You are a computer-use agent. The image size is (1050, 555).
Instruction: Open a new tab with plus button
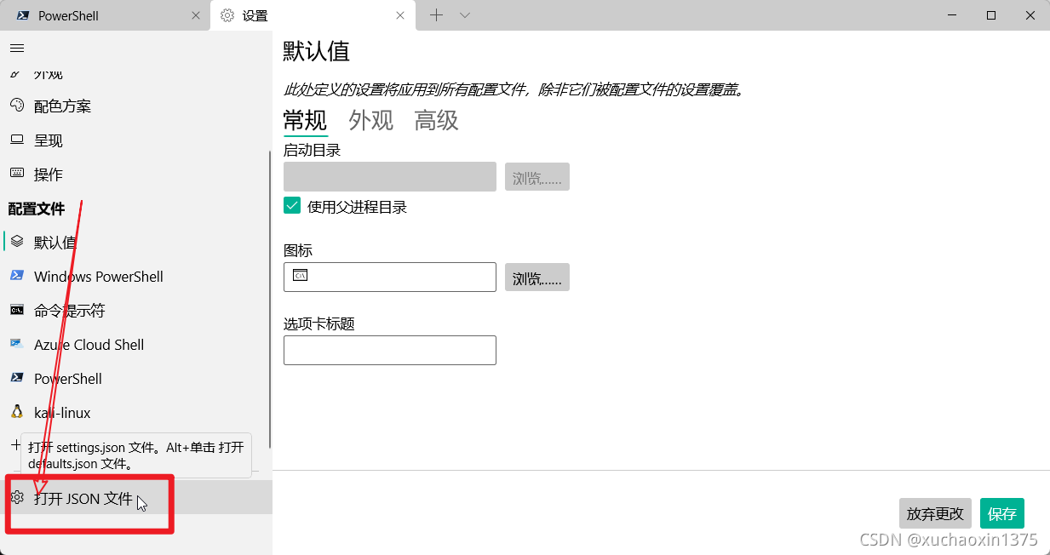point(436,14)
